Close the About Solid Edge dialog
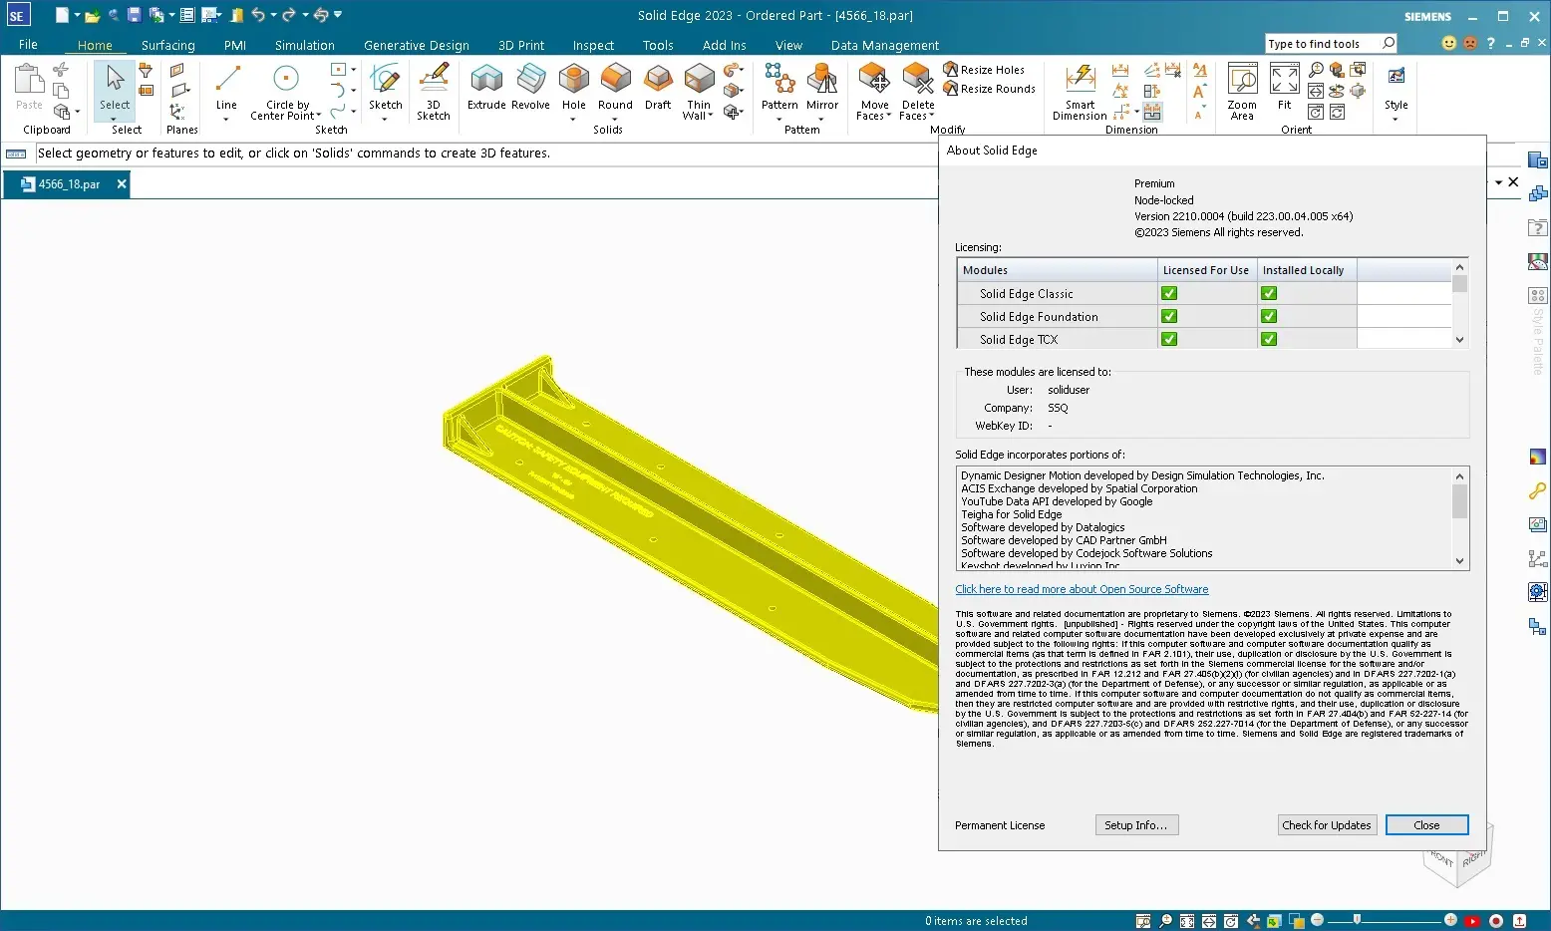 1426,825
